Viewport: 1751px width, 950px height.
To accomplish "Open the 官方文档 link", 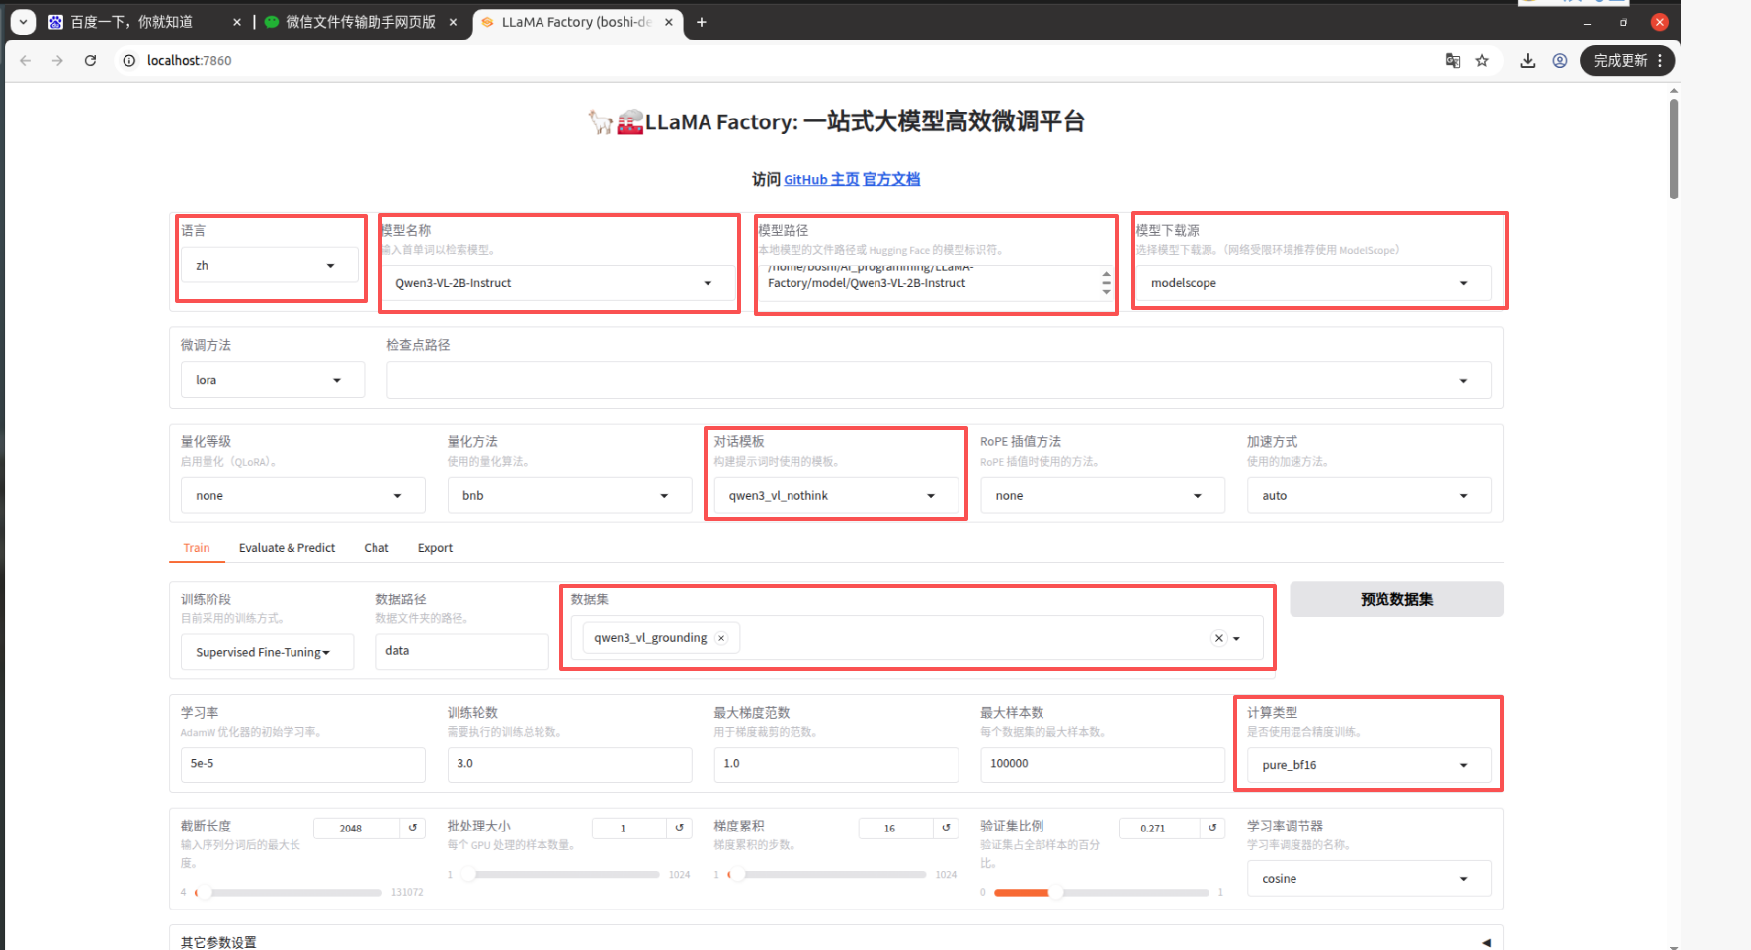I will tap(891, 179).
